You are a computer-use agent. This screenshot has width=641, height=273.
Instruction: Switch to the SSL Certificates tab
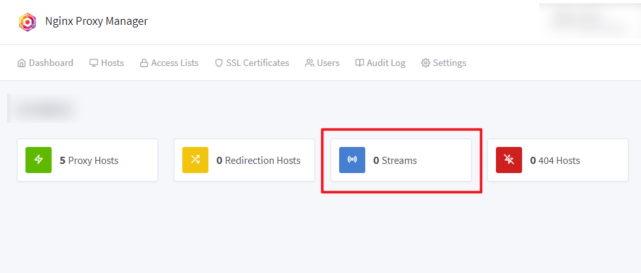click(x=257, y=63)
